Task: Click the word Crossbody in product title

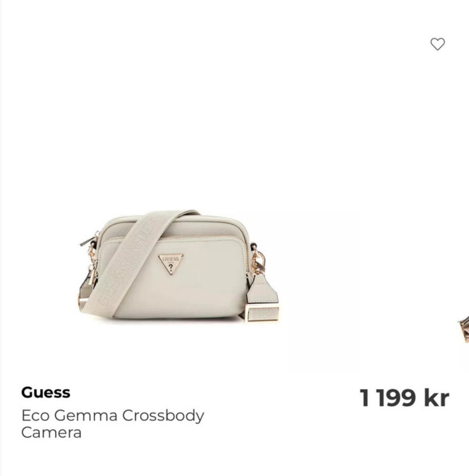Action: click(163, 416)
